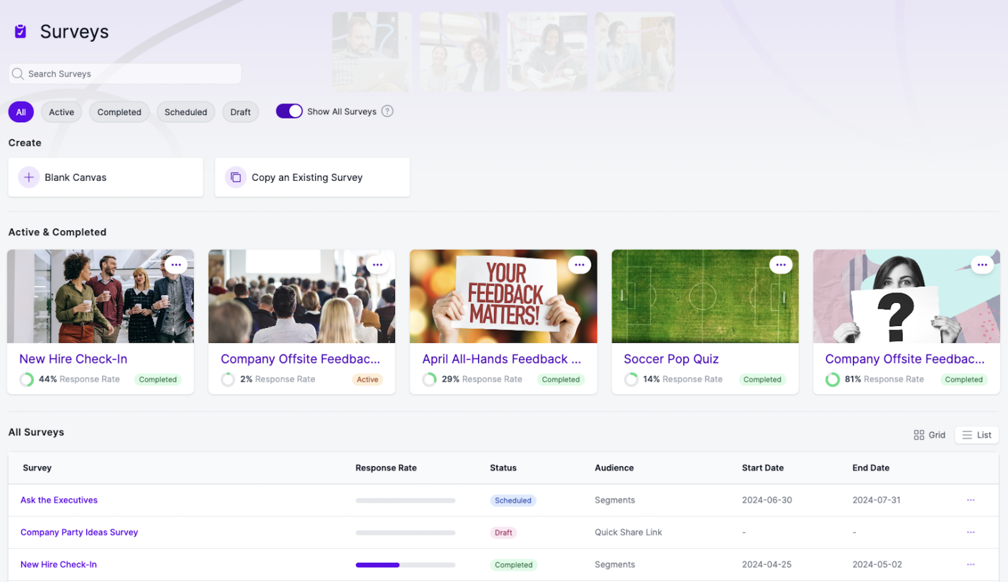1008x582 pixels.
Task: Select the All filter tab
Action: 21,112
